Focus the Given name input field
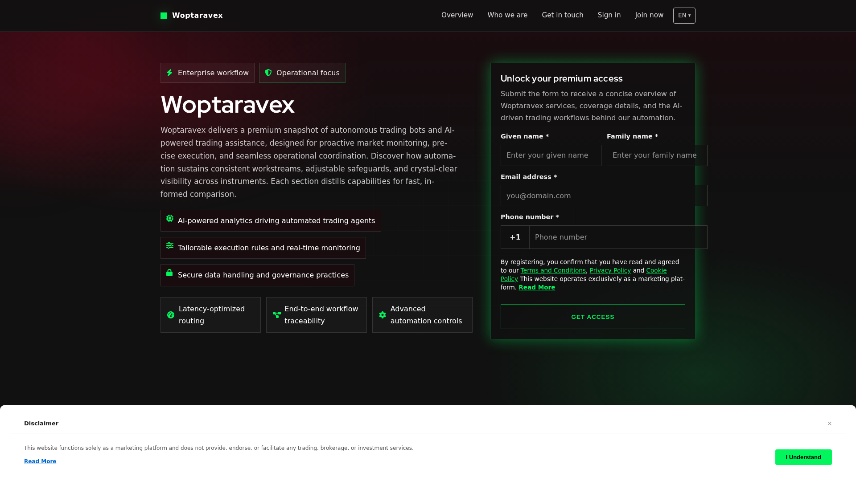Screen dimensions: 856x481 (x=551, y=155)
